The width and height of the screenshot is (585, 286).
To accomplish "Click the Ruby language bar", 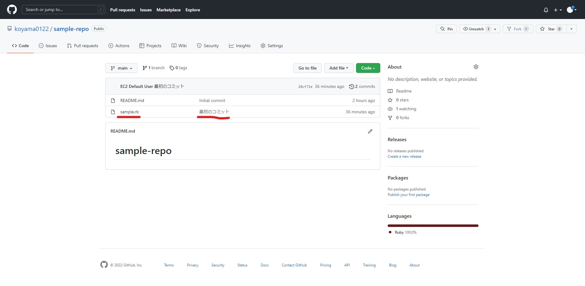I will point(433,226).
